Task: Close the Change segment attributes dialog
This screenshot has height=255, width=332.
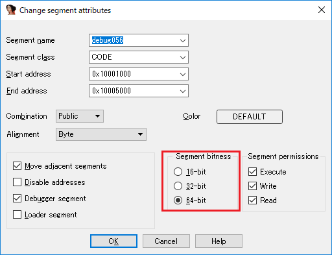Action: click(x=322, y=10)
